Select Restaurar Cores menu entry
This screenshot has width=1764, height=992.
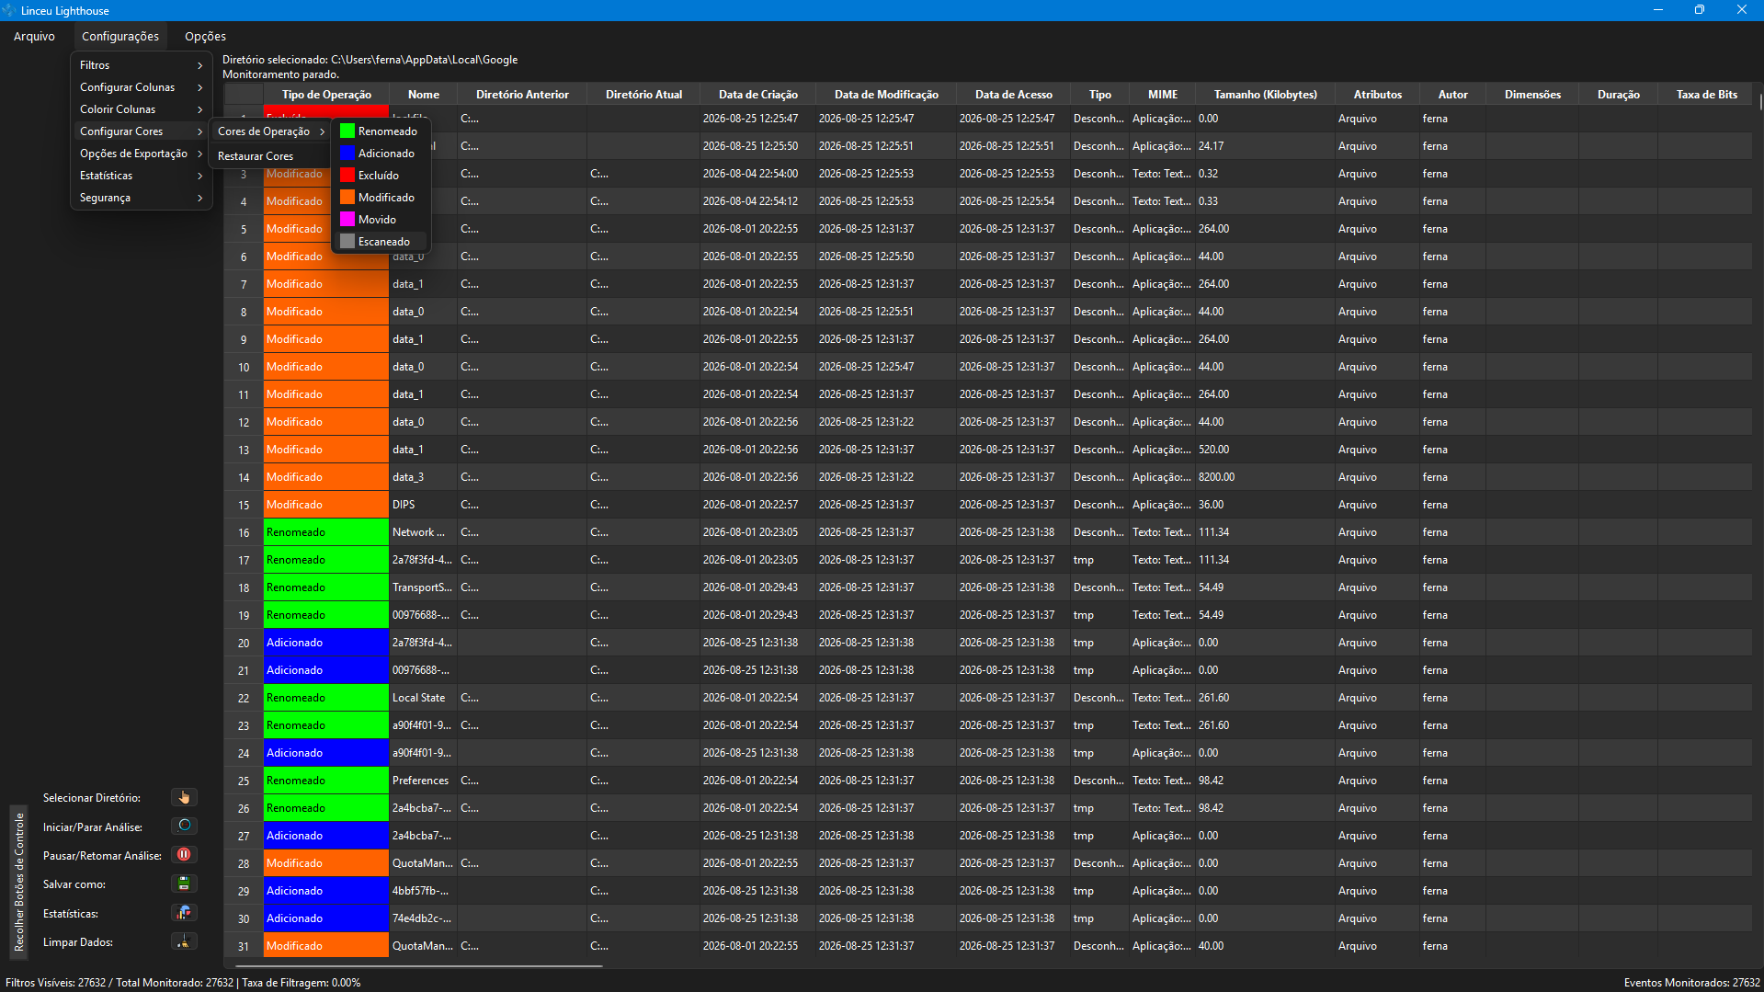click(x=271, y=156)
